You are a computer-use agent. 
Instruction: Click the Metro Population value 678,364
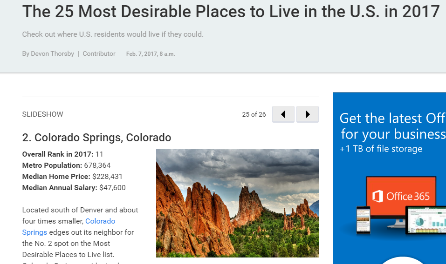point(97,165)
